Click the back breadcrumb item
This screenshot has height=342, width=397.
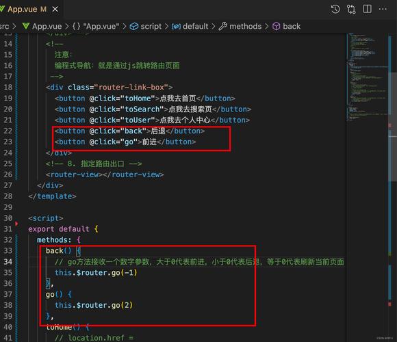tap(292, 26)
